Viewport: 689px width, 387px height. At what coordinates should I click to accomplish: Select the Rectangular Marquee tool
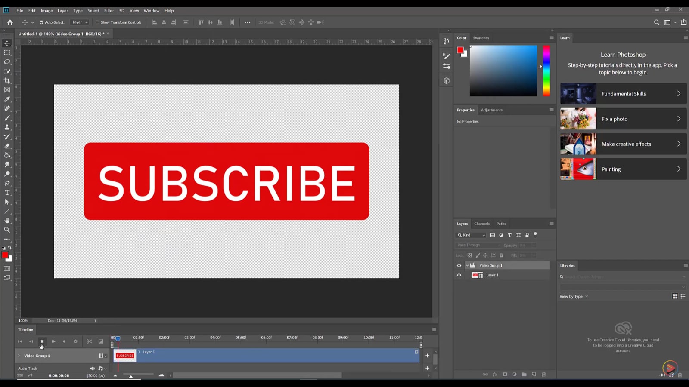pyautogui.click(x=7, y=52)
